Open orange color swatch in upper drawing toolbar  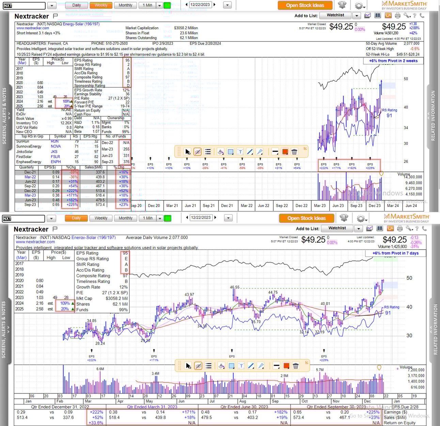[285, 152]
